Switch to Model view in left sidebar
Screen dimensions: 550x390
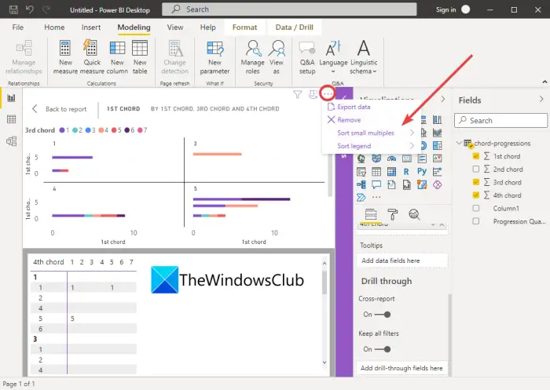pos(11,141)
